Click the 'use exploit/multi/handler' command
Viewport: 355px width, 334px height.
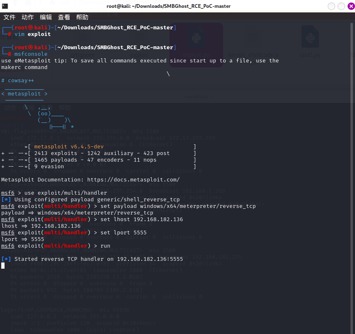point(66,193)
